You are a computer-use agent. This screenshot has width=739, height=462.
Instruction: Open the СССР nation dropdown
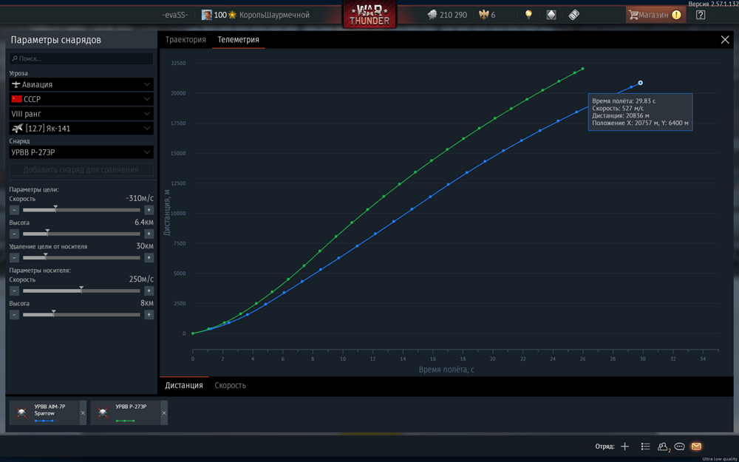click(81, 99)
